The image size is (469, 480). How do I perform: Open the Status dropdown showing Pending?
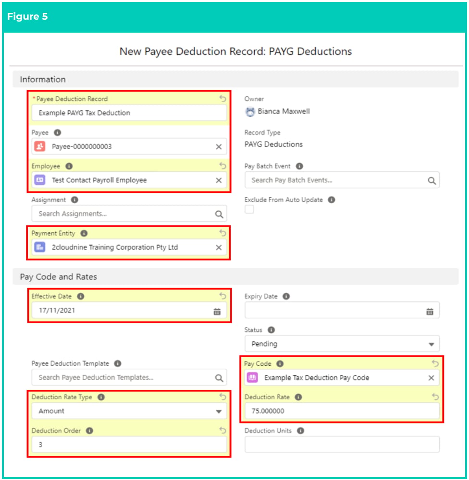tap(342, 344)
